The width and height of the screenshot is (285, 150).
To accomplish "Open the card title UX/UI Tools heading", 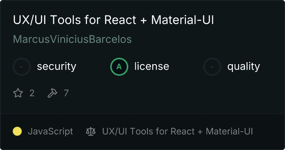I will 113,20.
